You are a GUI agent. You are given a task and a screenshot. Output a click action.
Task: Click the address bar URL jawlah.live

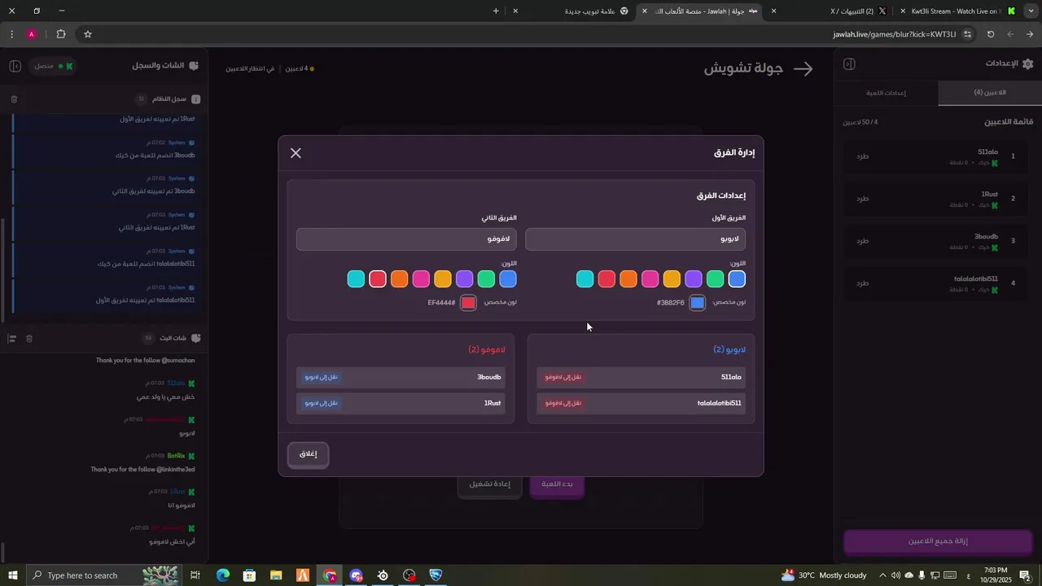(894, 34)
